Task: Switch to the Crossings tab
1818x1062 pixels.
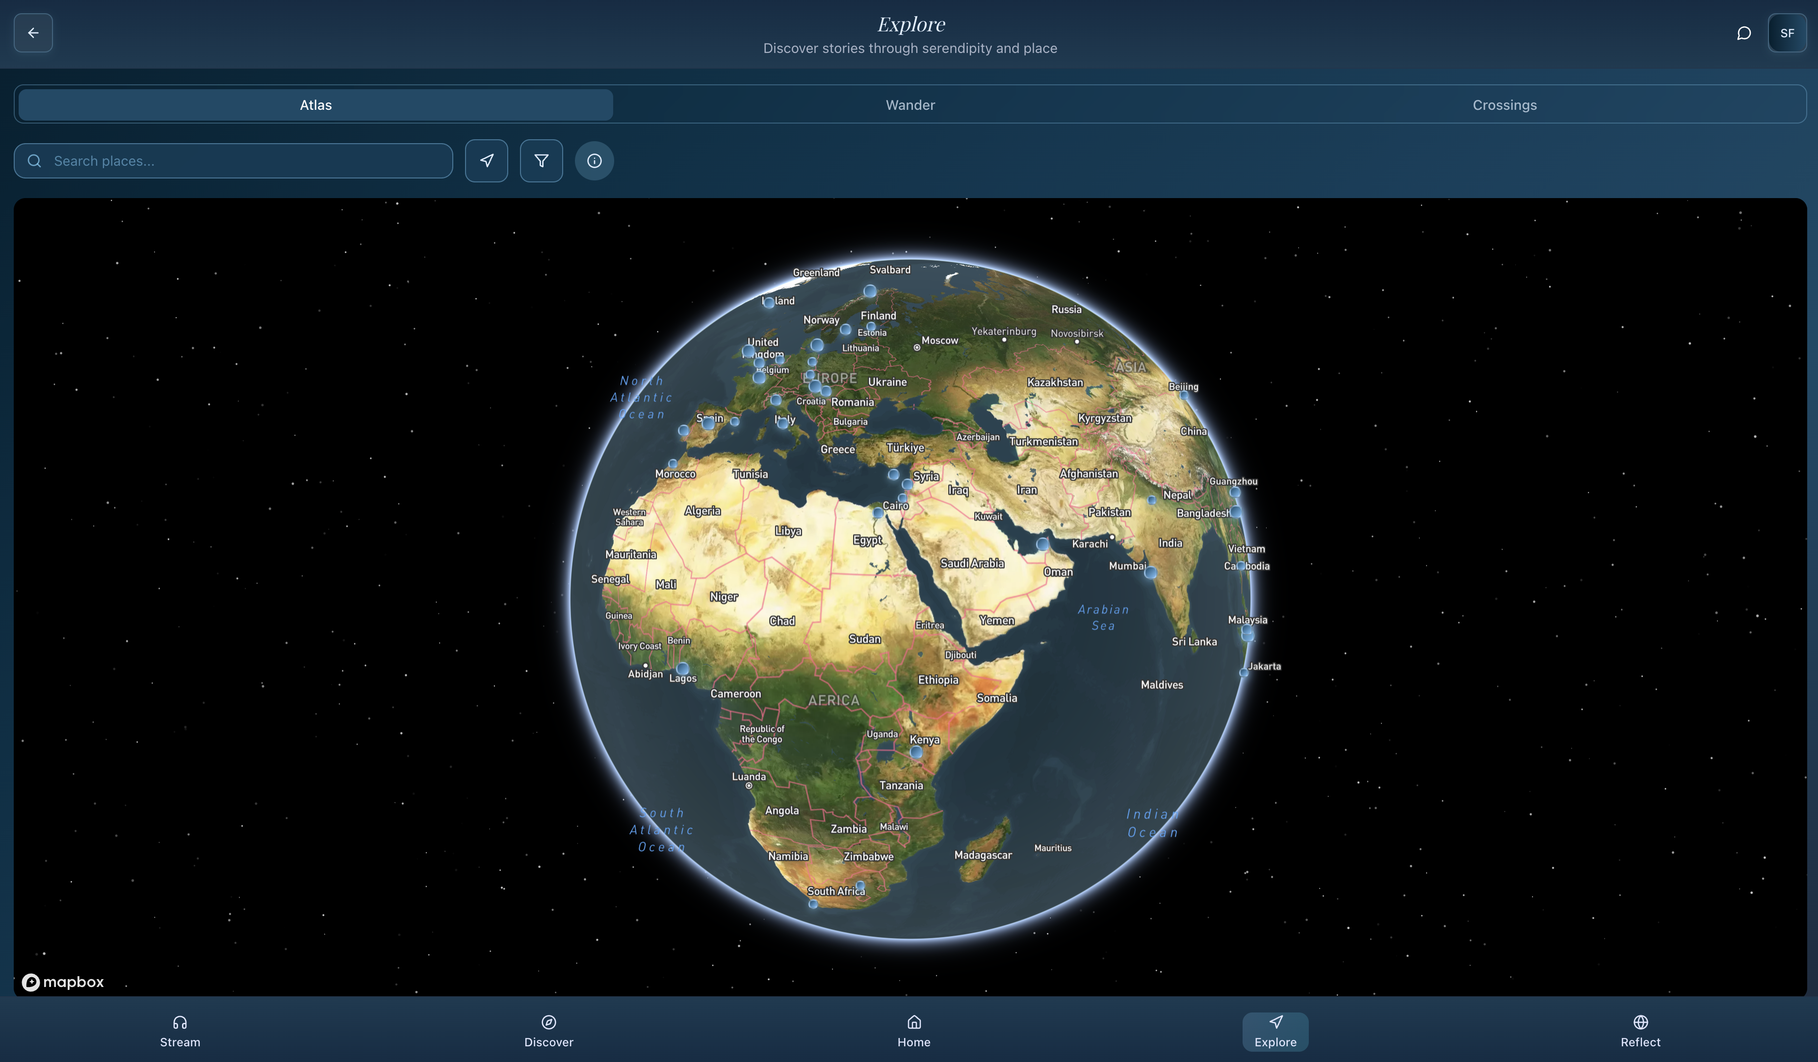Action: [x=1504, y=104]
